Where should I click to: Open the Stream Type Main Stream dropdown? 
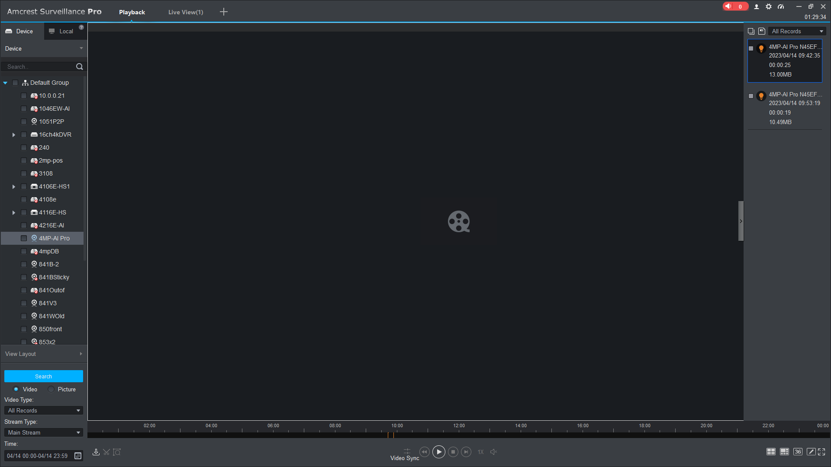pyautogui.click(x=43, y=432)
